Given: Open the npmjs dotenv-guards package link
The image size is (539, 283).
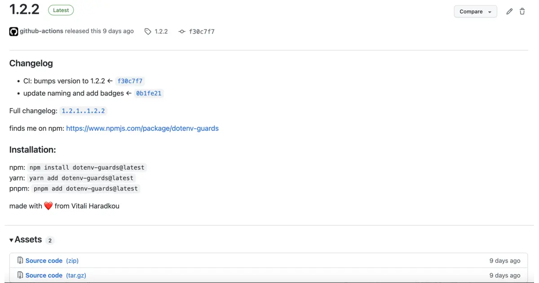Looking at the screenshot, I should pyautogui.click(x=142, y=128).
